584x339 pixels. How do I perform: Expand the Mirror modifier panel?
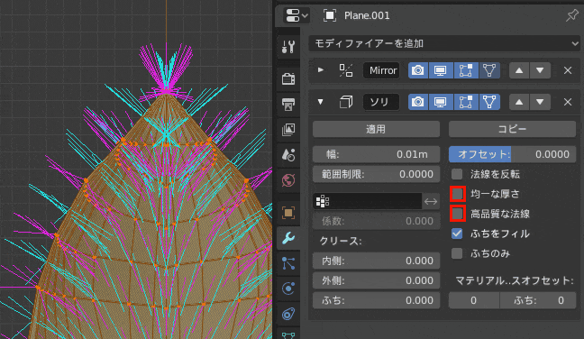tap(320, 70)
